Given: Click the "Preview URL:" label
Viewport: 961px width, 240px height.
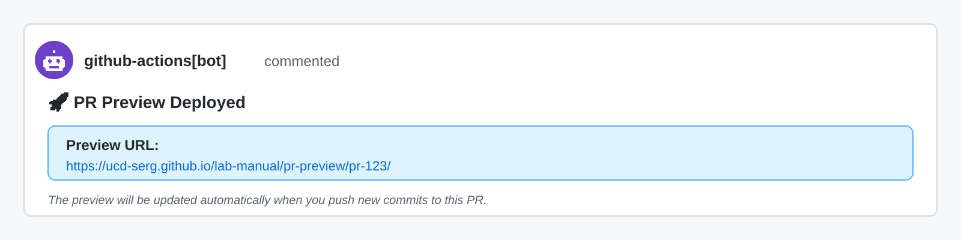Looking at the screenshot, I should point(112,145).
